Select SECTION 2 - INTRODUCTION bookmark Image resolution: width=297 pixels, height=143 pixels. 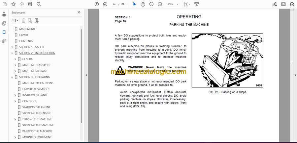click(x=37, y=53)
